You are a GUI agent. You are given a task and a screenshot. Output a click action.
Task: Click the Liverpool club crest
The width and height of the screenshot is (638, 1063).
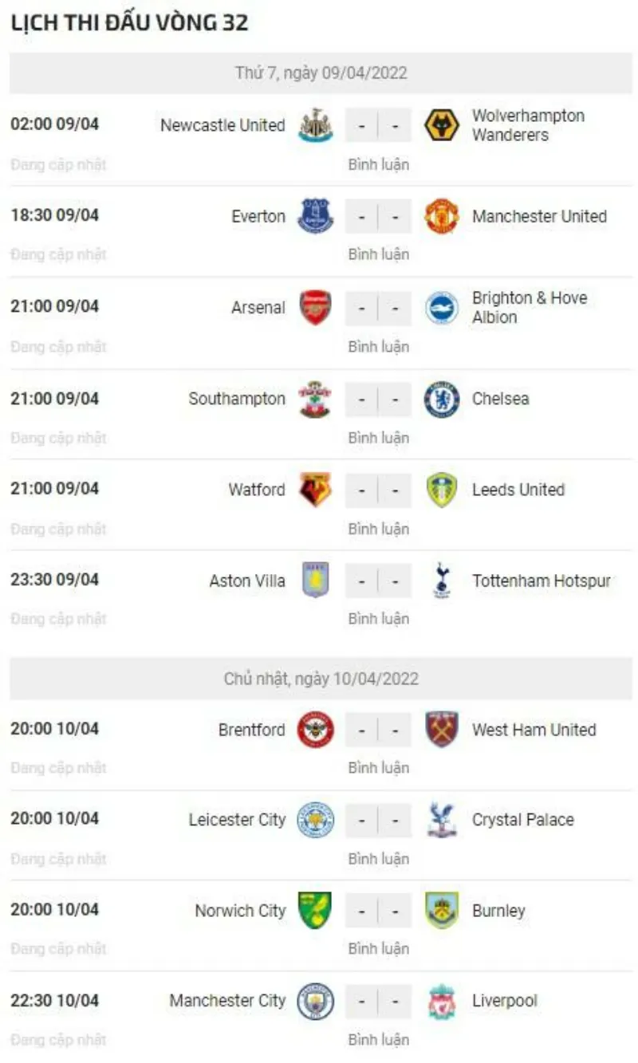(441, 1001)
